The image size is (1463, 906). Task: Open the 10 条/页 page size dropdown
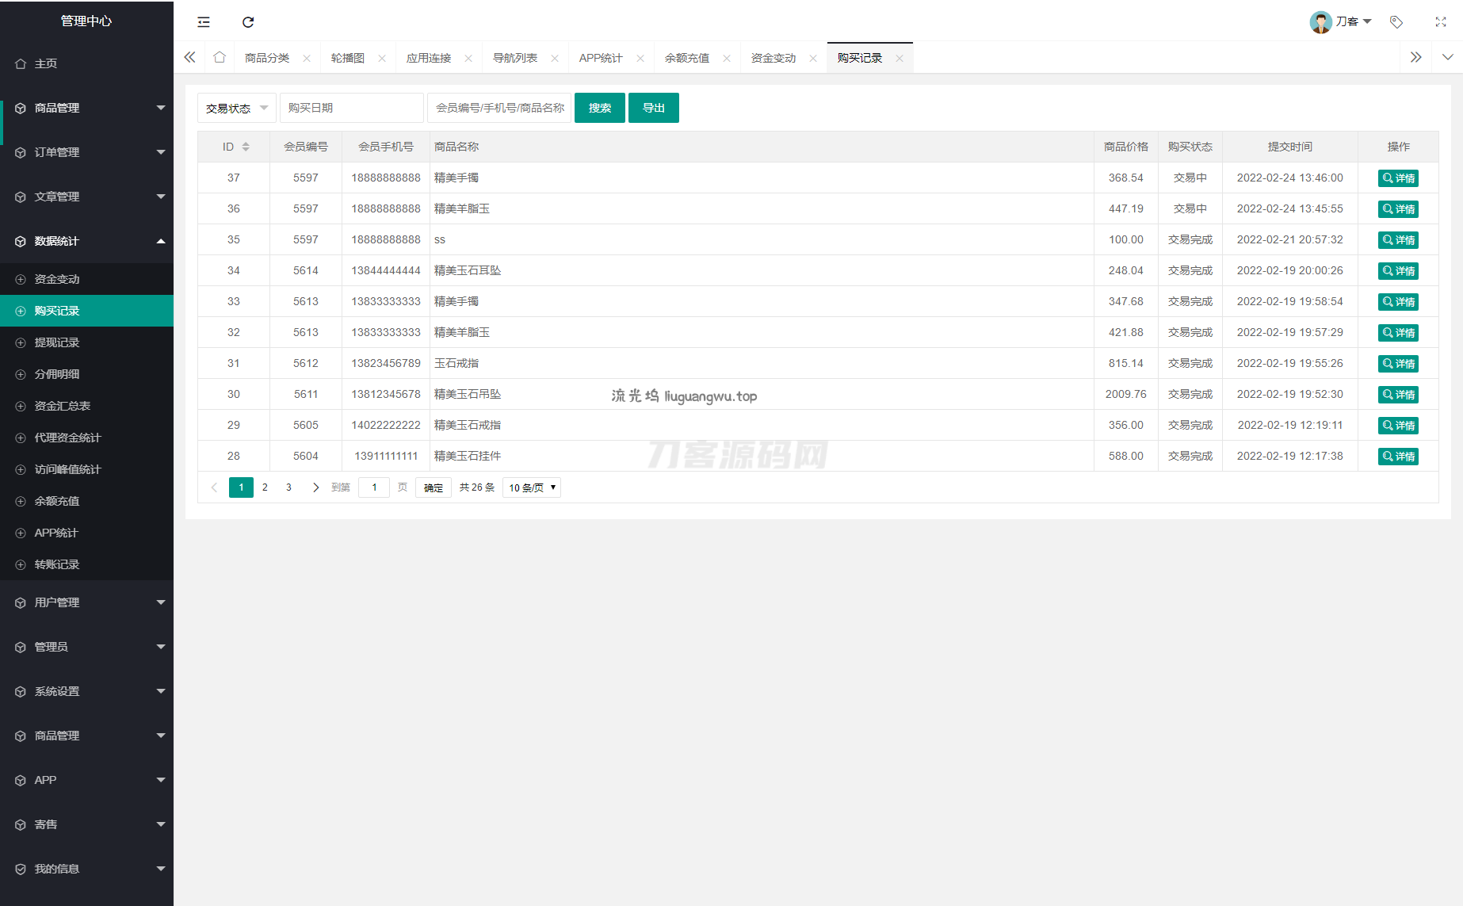pos(532,487)
